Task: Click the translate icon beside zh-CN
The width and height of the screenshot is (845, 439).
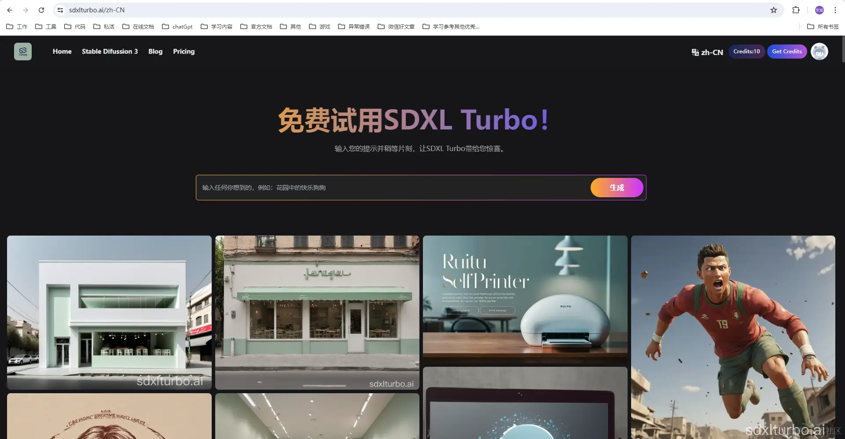Action: point(695,52)
